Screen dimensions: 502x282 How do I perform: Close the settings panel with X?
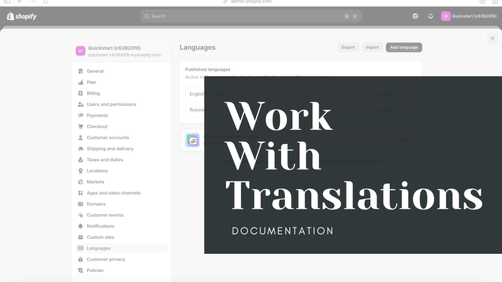[493, 38]
